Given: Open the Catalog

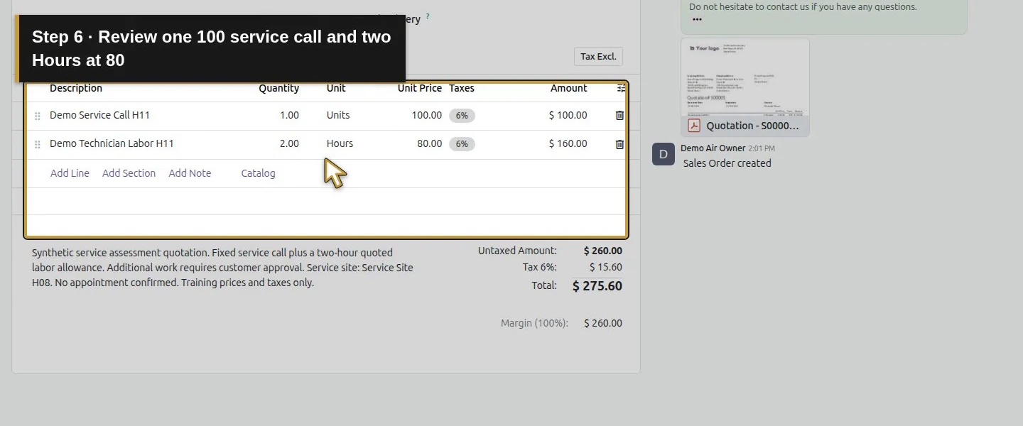Looking at the screenshot, I should click(x=258, y=173).
